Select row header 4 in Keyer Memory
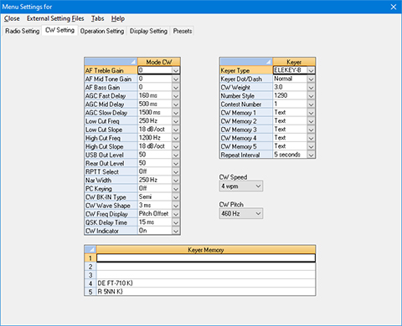The image size is (402, 326). tap(90, 283)
